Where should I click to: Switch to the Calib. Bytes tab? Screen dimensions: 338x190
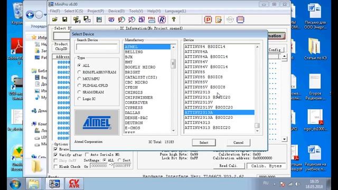[266, 166]
